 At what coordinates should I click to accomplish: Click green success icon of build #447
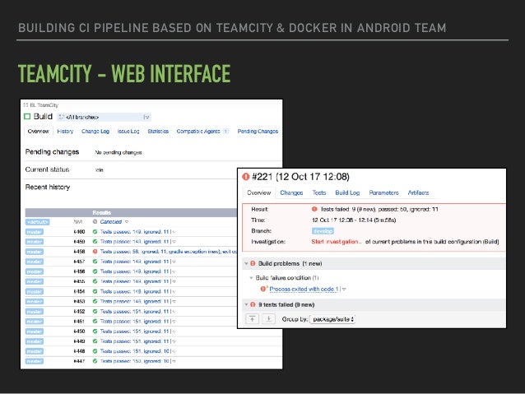coord(95,361)
